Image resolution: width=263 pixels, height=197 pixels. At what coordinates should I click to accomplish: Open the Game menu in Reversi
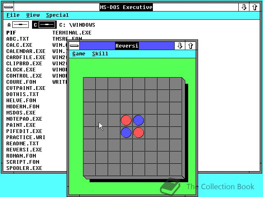(x=79, y=54)
